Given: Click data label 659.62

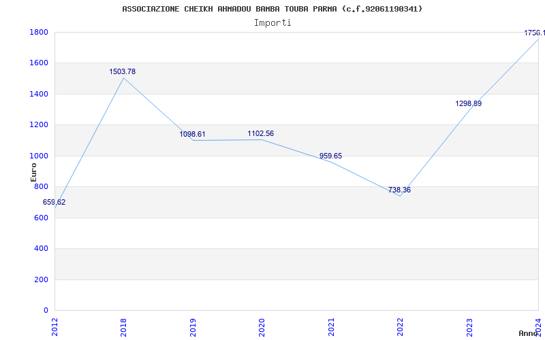Looking at the screenshot, I should click(54, 202).
